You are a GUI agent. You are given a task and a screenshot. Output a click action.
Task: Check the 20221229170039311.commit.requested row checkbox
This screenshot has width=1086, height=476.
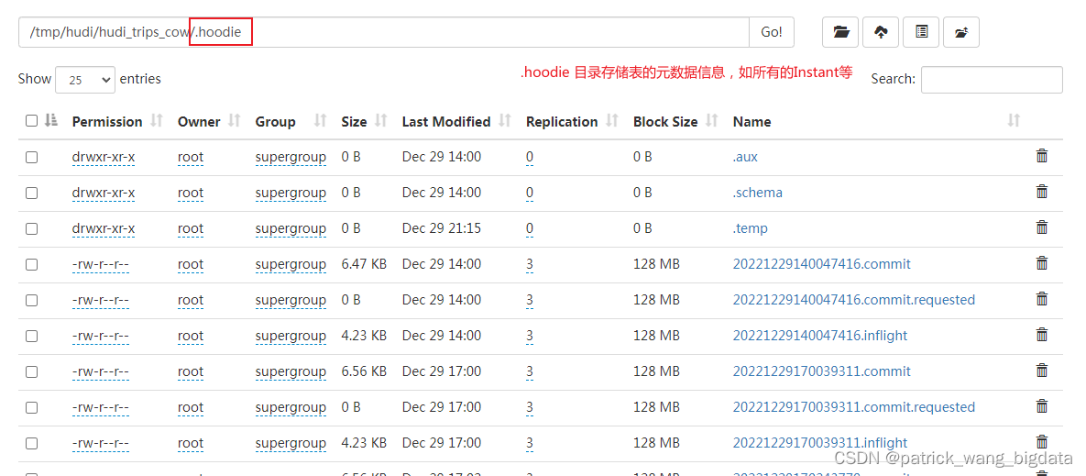click(31, 407)
